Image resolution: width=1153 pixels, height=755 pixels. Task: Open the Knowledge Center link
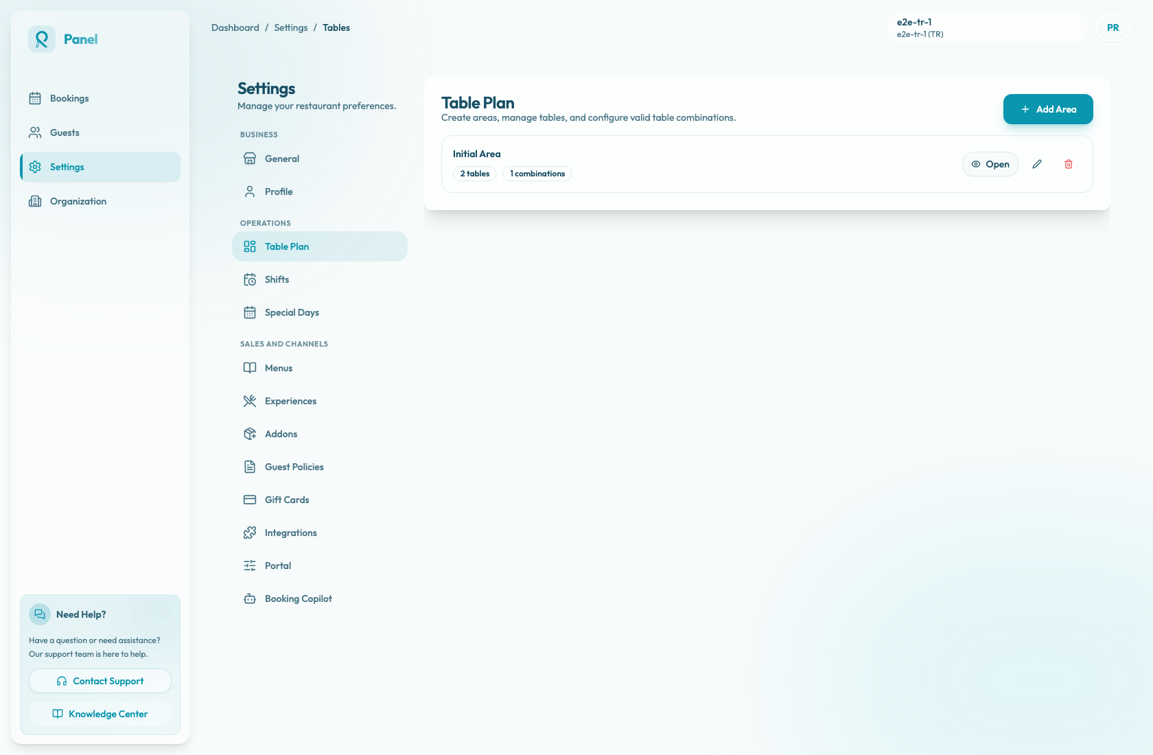pyautogui.click(x=100, y=714)
